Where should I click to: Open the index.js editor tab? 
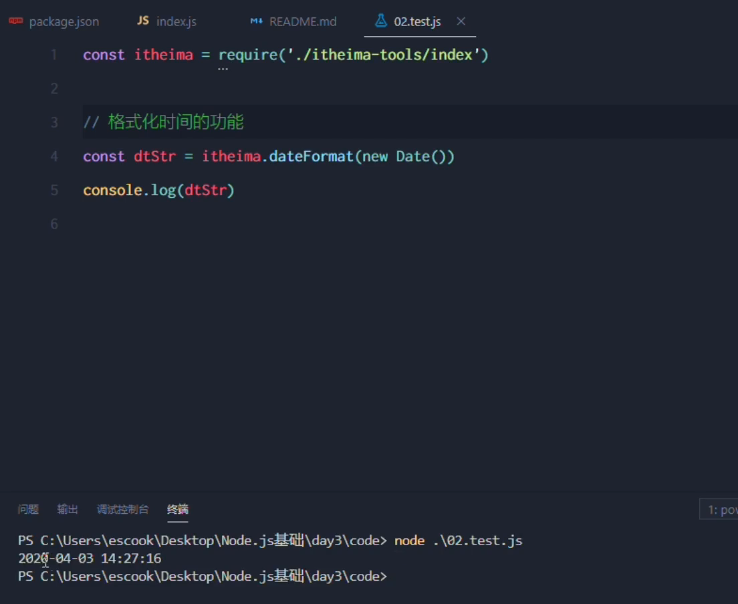pos(167,21)
